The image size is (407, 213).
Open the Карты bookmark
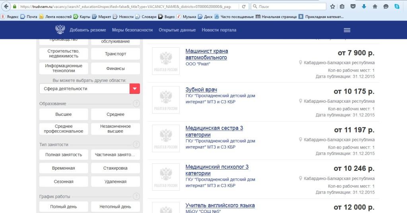(x=82, y=17)
